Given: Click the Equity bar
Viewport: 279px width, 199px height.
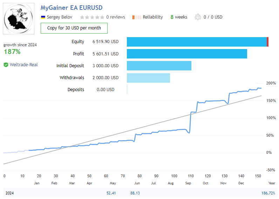Looking at the screenshot, I should click(x=197, y=42).
